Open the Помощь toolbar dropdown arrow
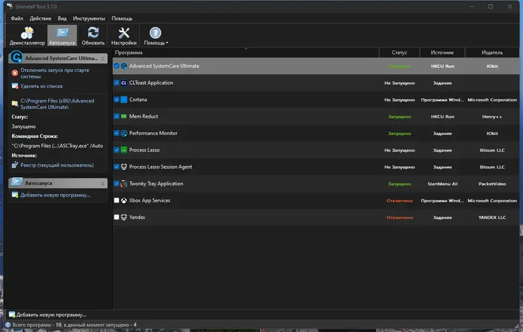 coord(167,43)
